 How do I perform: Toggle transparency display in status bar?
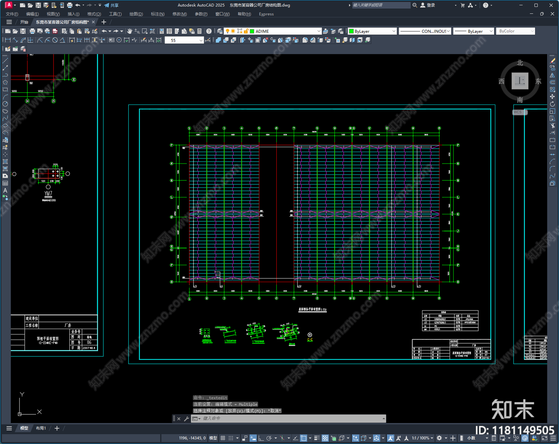pyautogui.click(x=325, y=438)
